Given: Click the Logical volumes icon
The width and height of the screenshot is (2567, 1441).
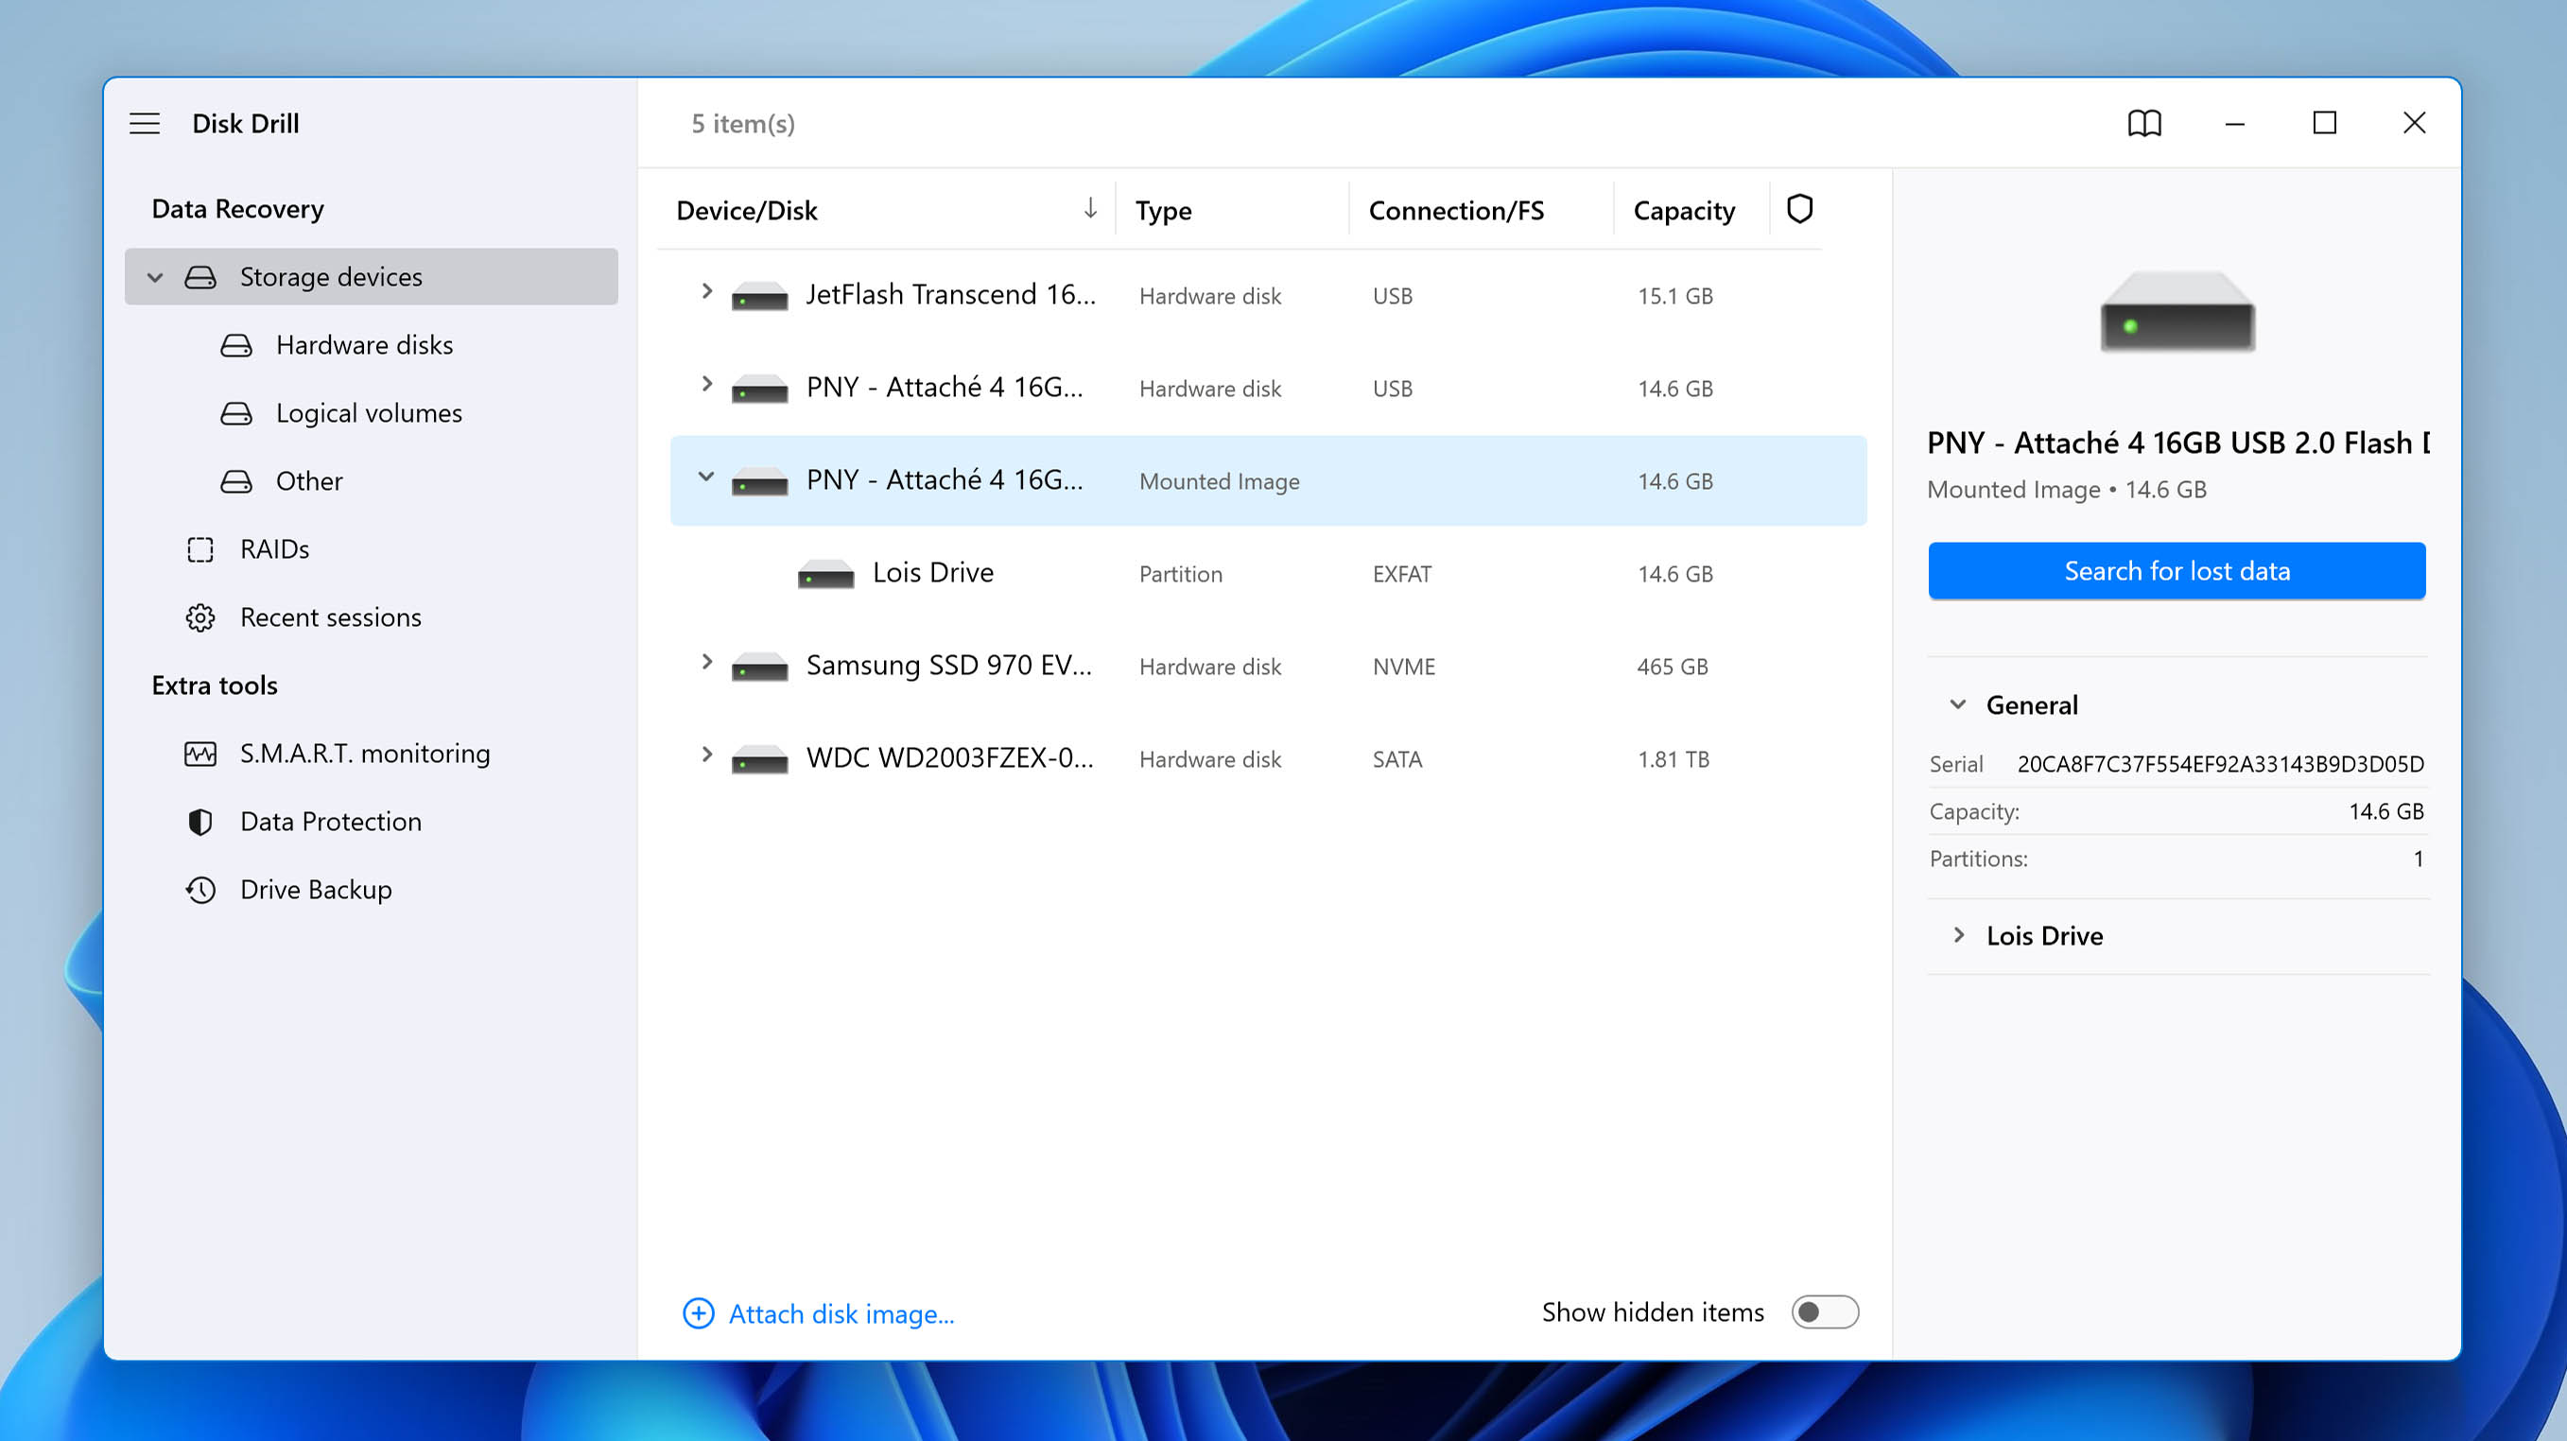Looking at the screenshot, I should [x=234, y=412].
